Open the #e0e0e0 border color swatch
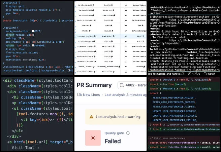Image resolution: width=221 pixels, height=152 pixels. 33,45
